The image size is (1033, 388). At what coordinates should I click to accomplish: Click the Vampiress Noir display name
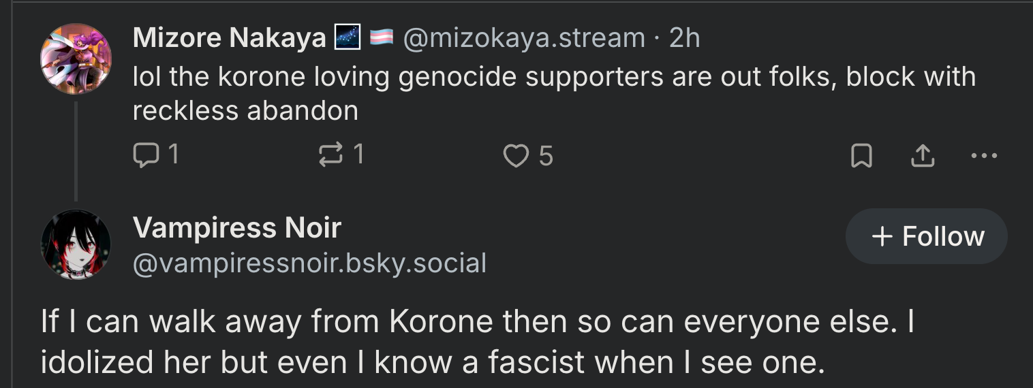click(x=237, y=227)
